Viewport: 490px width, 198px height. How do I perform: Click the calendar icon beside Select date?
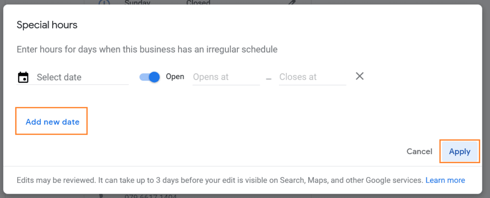tap(23, 77)
